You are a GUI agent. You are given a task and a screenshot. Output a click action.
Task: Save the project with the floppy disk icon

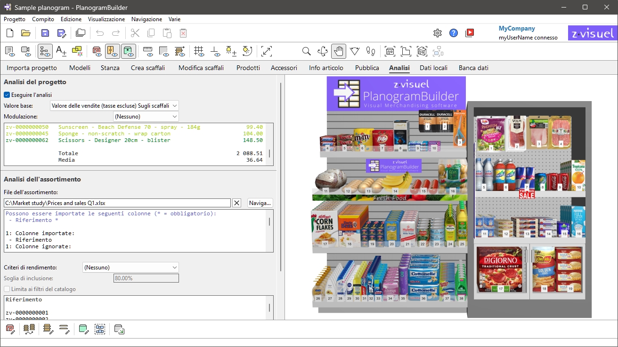click(45, 33)
